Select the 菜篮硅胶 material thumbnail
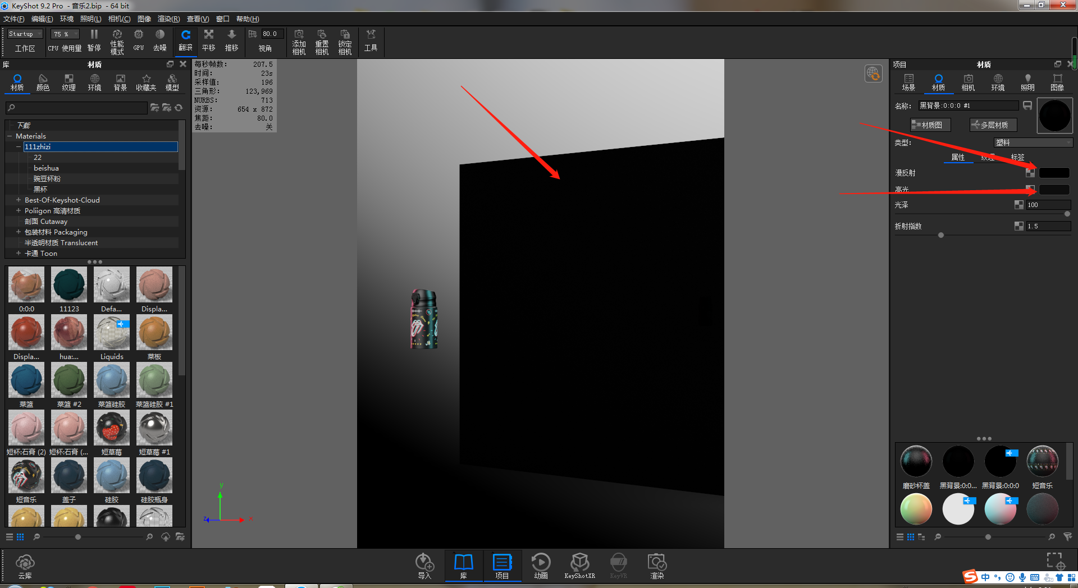This screenshot has width=1078, height=588. (111, 380)
